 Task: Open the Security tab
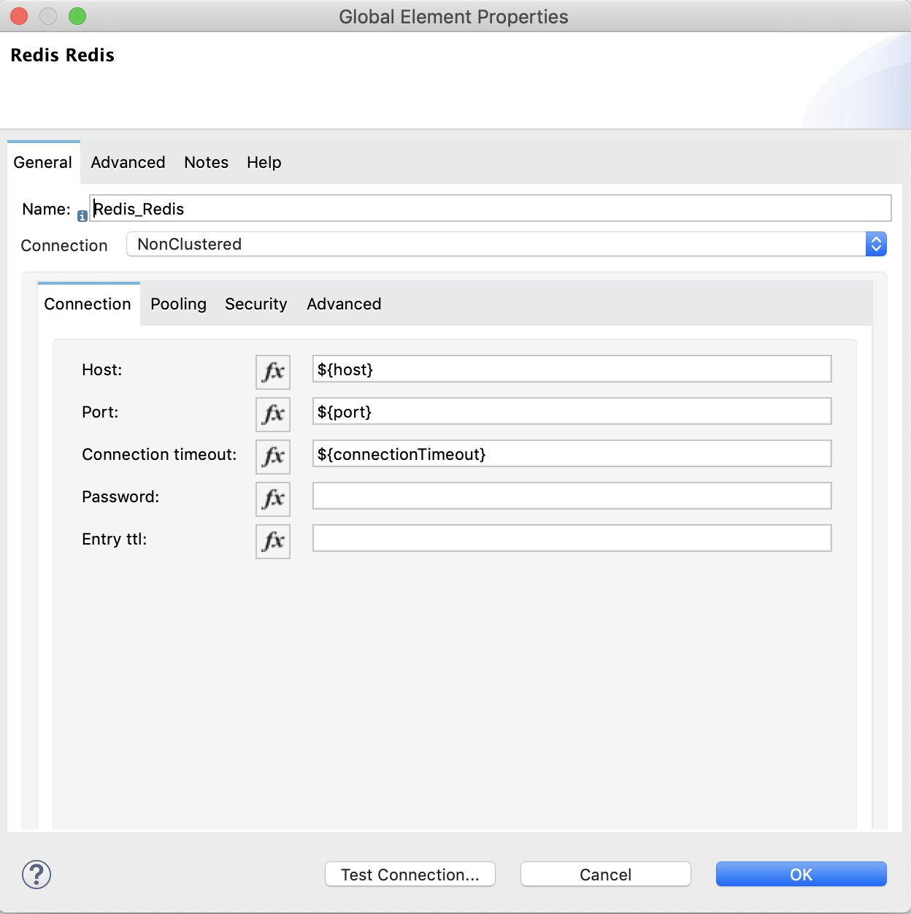pyautogui.click(x=255, y=304)
